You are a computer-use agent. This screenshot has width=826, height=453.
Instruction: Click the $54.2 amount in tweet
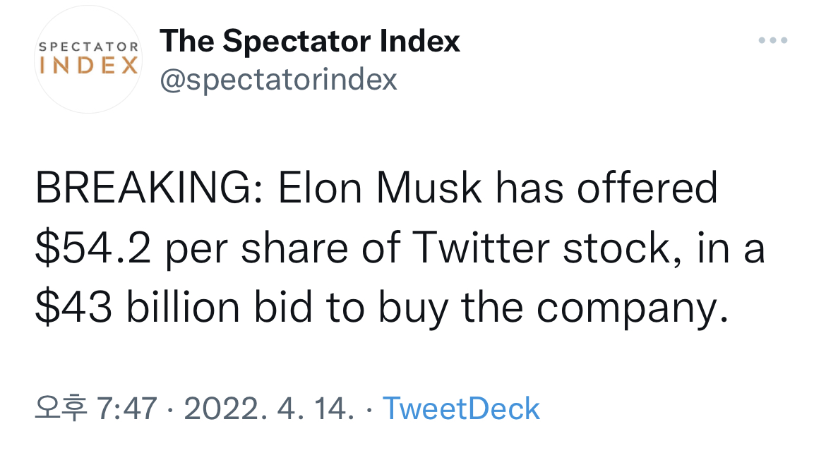tap(92, 248)
